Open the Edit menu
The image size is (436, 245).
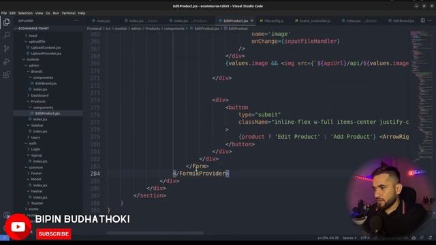point(12,13)
